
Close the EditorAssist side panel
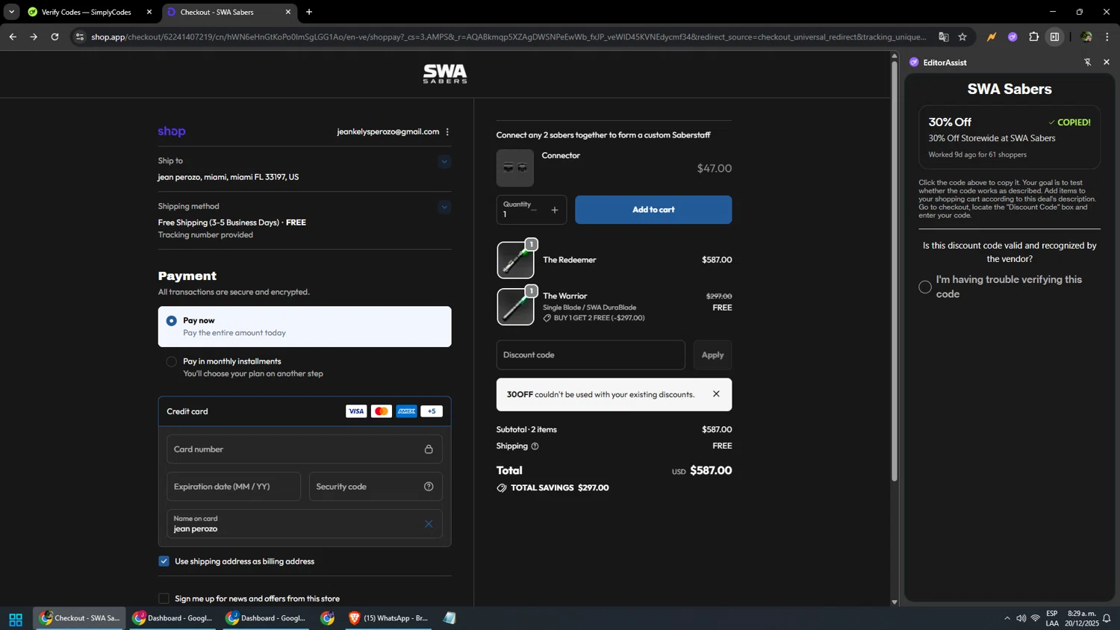point(1107,62)
